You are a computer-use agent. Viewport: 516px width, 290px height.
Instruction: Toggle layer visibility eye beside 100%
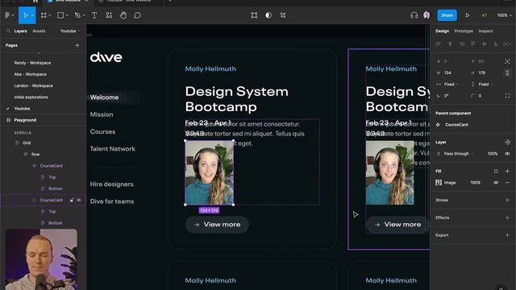pos(507,154)
